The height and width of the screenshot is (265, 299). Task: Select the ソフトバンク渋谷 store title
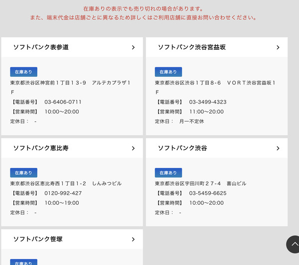(182, 148)
